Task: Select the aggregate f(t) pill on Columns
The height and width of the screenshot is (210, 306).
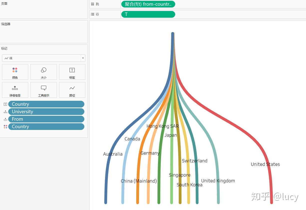Action: point(148,4)
